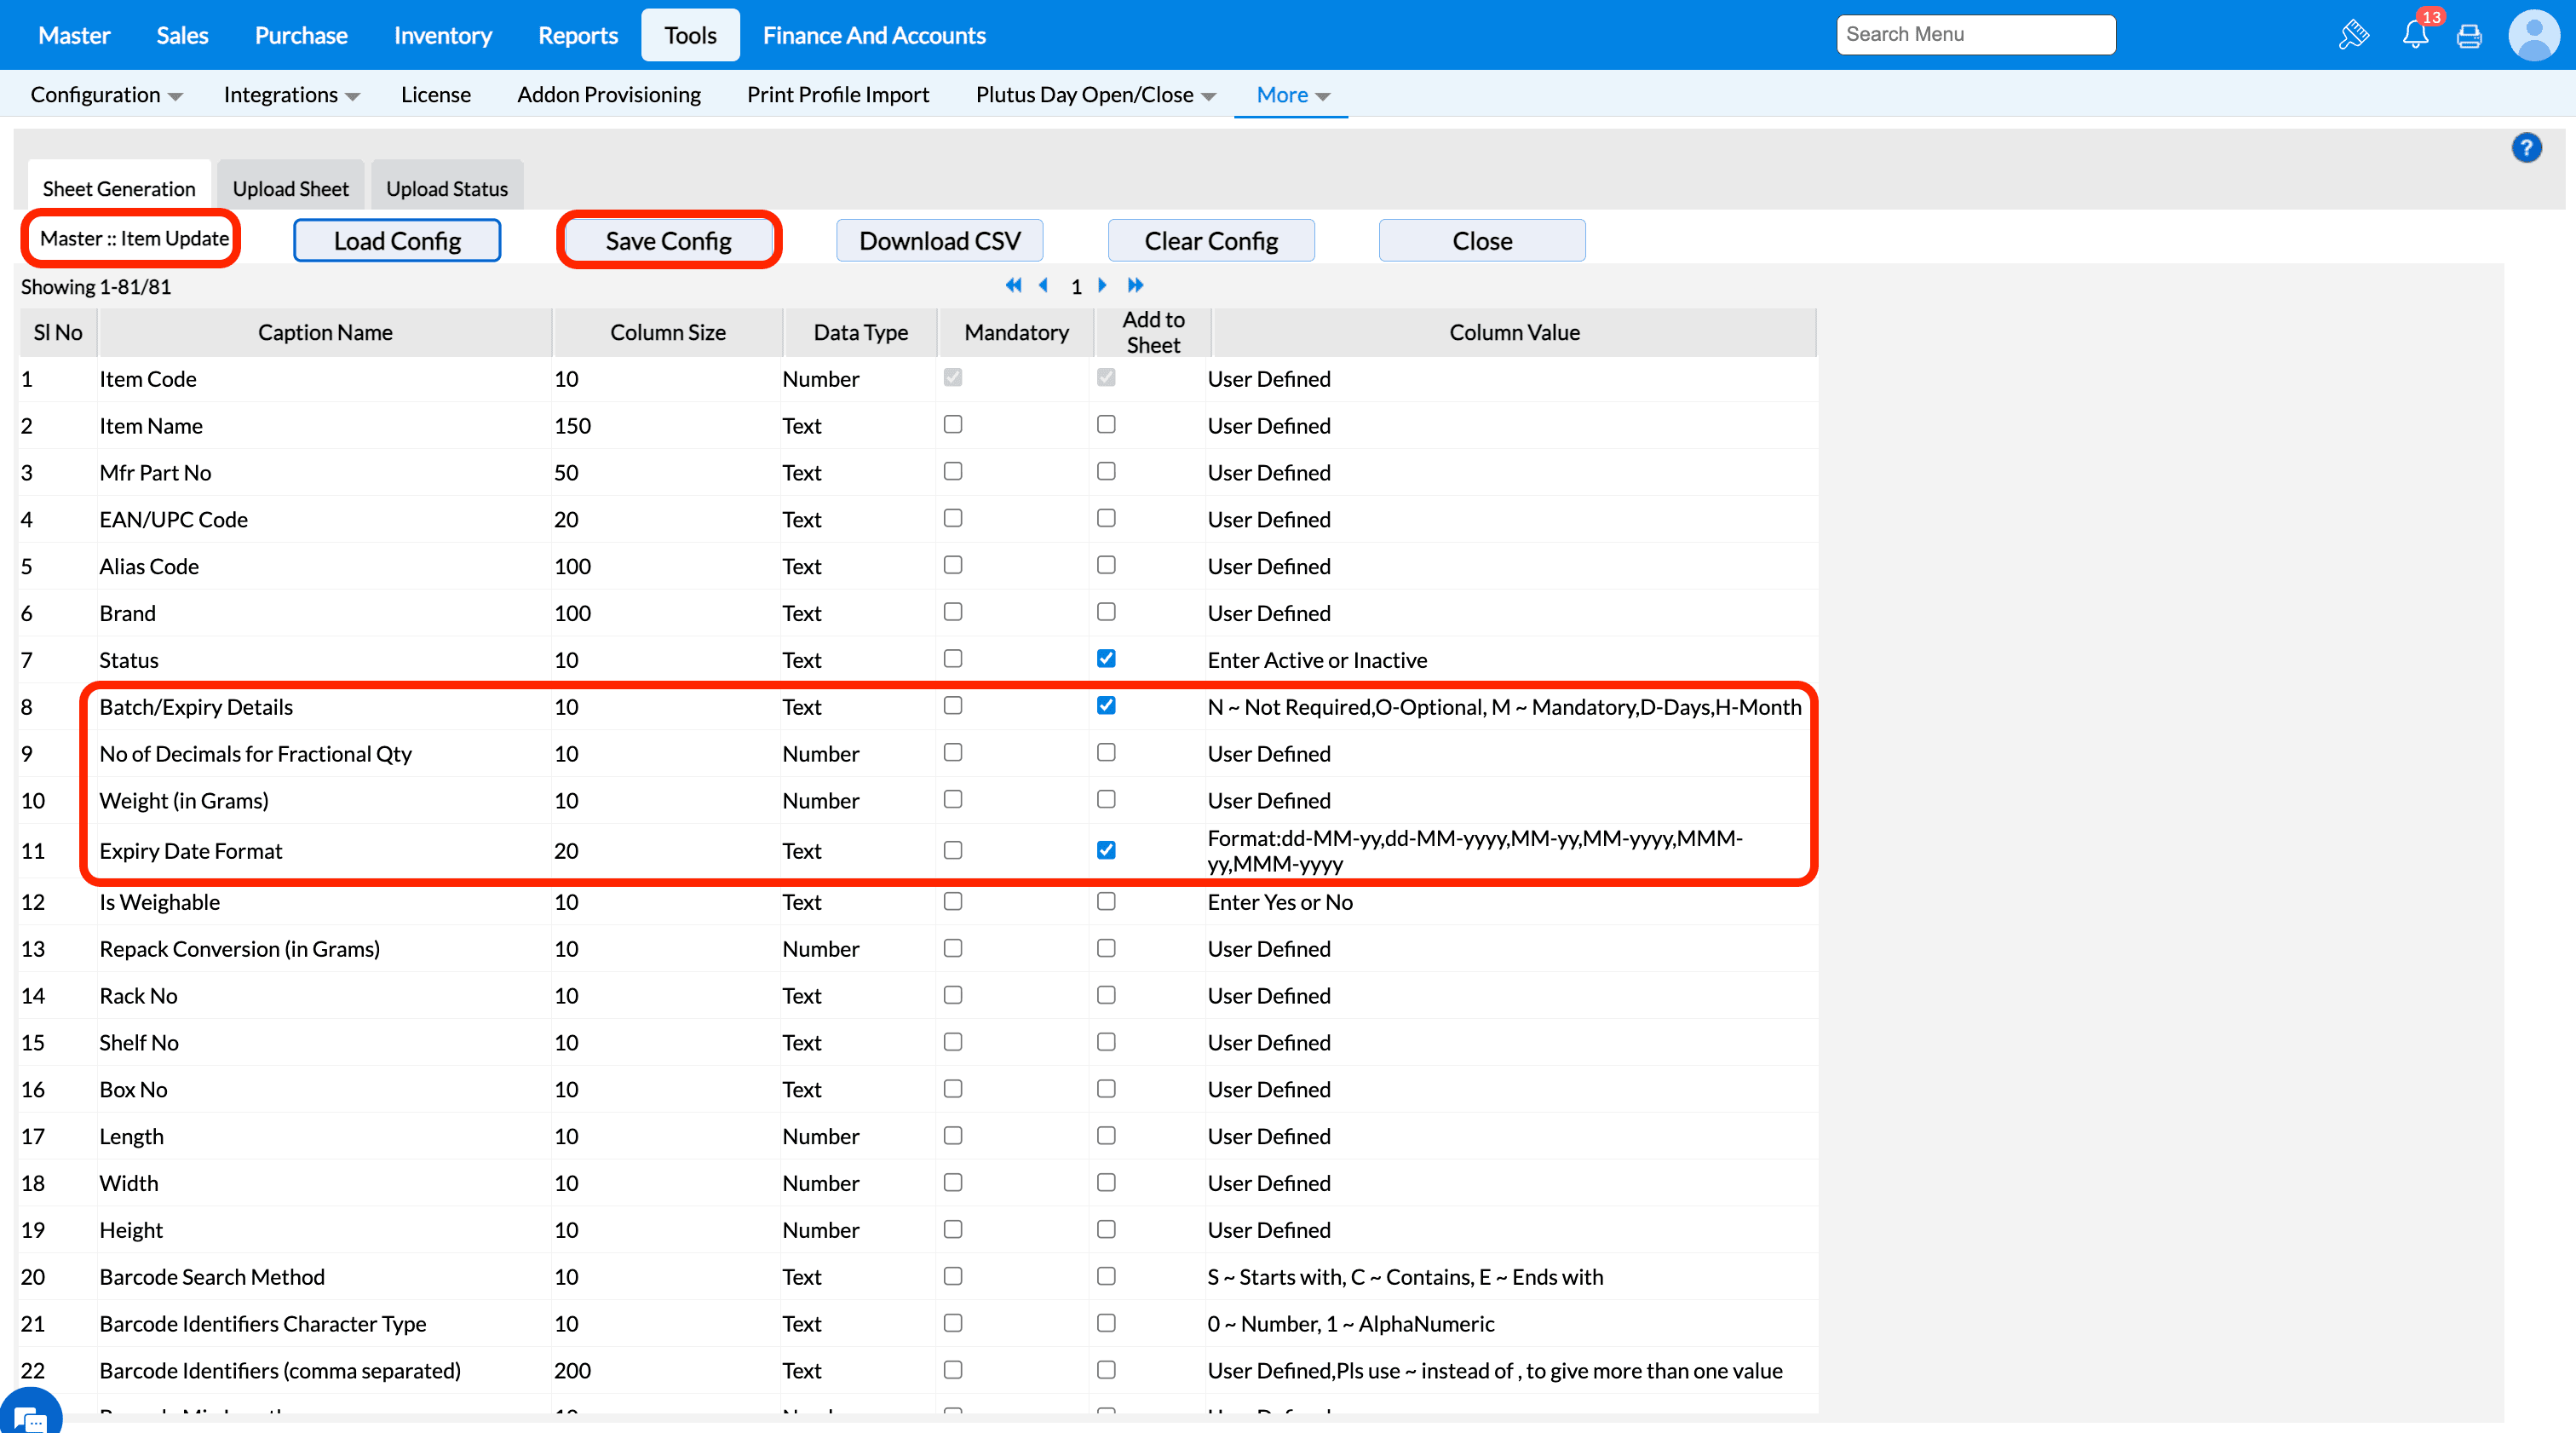This screenshot has width=2576, height=1433.
Task: Click the Download CSV button
Action: click(939, 241)
